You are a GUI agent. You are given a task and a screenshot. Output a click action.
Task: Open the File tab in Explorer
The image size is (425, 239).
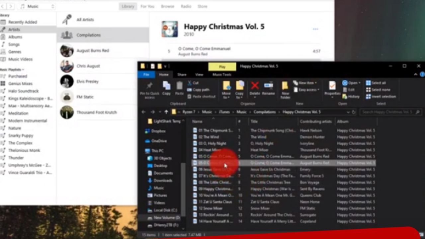click(x=146, y=75)
